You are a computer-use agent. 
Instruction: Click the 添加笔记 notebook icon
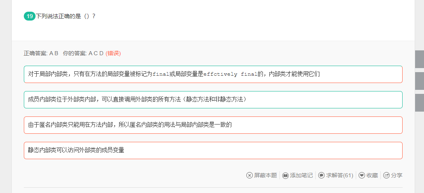pos(285,175)
